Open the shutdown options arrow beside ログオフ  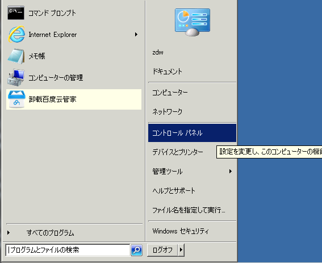pyautogui.click(x=181, y=250)
